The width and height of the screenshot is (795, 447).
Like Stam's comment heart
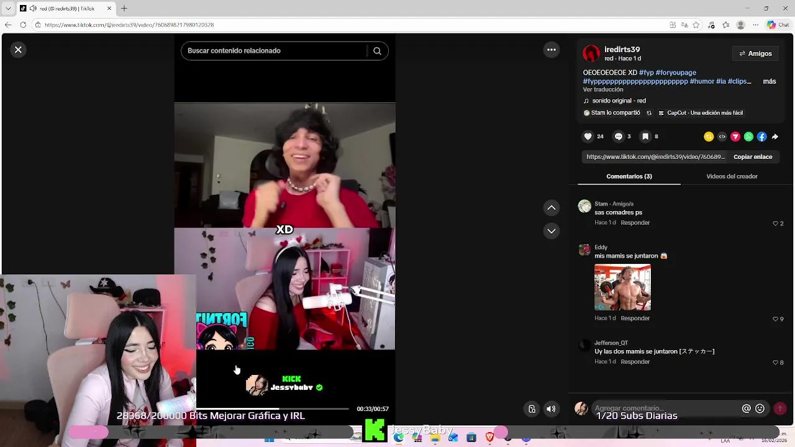click(775, 223)
